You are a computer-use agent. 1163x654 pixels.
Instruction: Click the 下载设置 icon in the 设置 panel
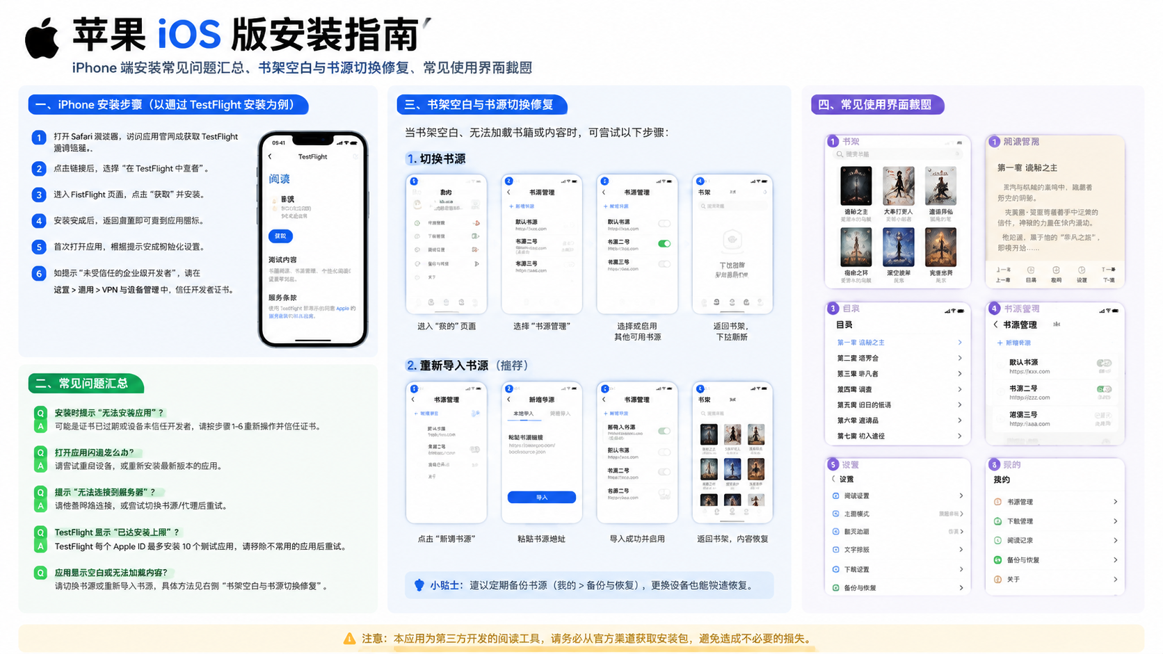coord(836,569)
